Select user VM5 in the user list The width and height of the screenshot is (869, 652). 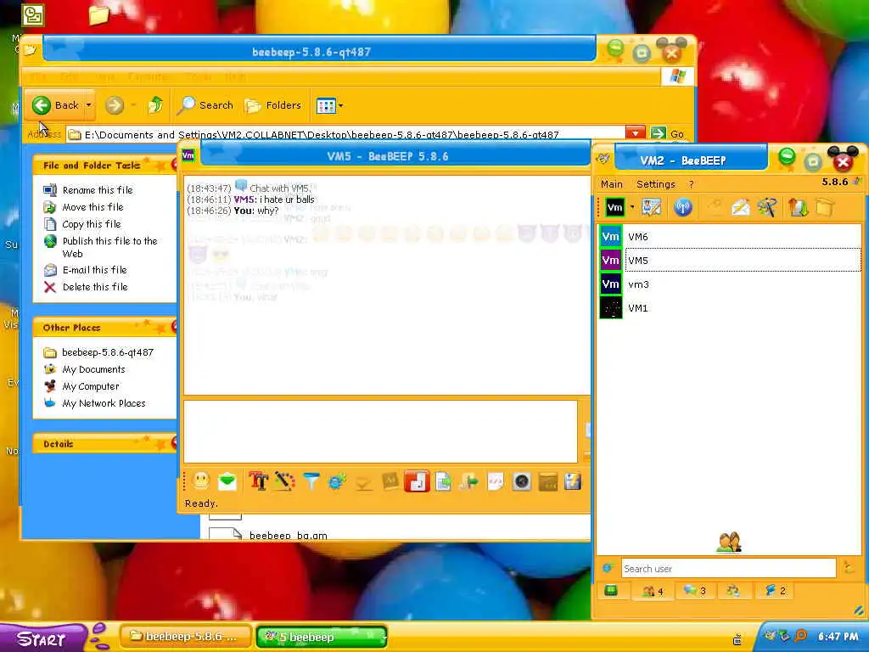[x=731, y=261]
